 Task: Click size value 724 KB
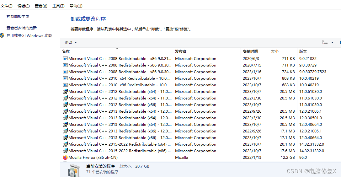(288, 72)
